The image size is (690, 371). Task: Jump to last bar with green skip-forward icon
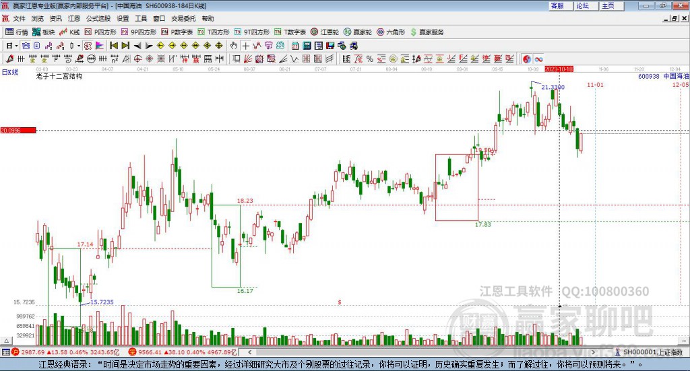pyautogui.click(x=125, y=46)
